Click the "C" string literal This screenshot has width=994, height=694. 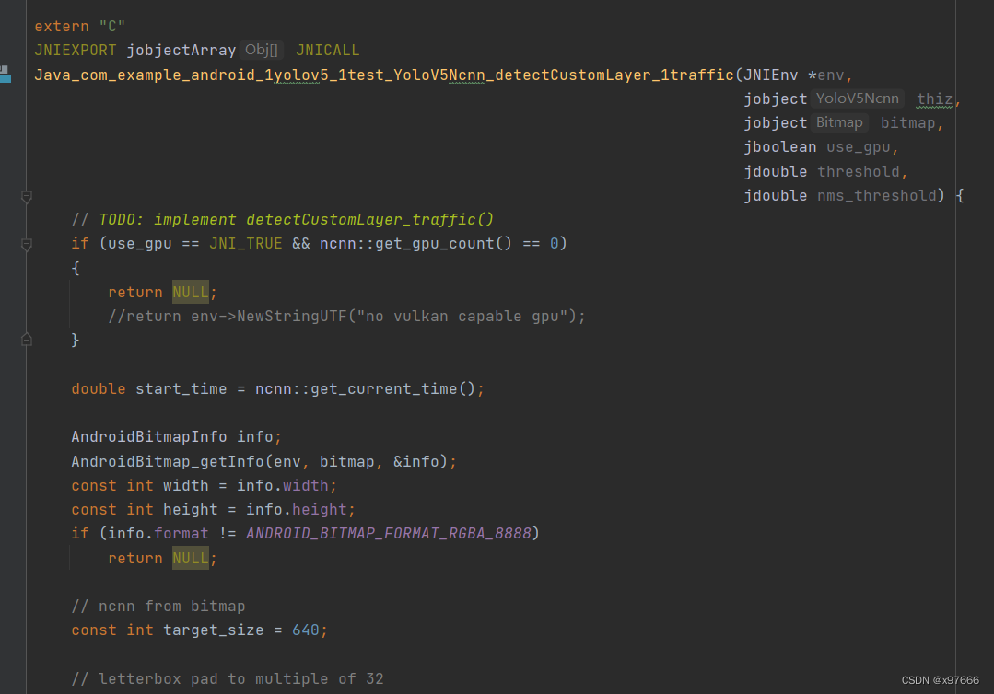point(112,27)
